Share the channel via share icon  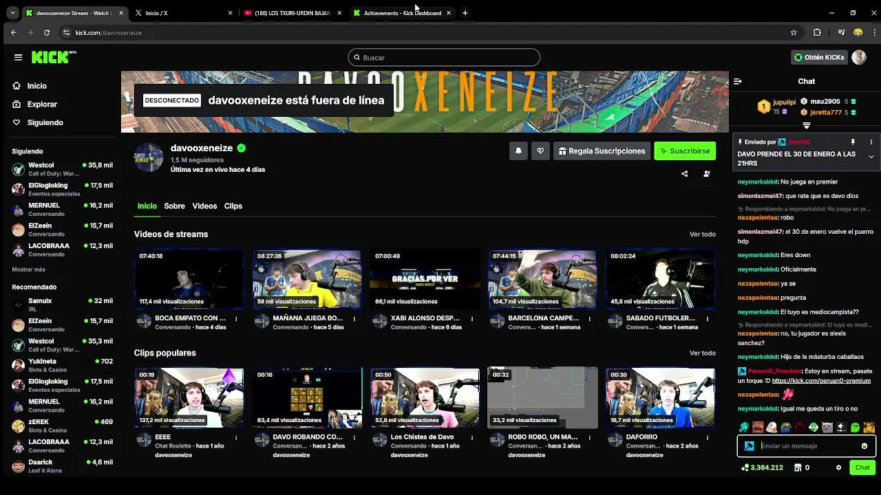click(x=684, y=174)
